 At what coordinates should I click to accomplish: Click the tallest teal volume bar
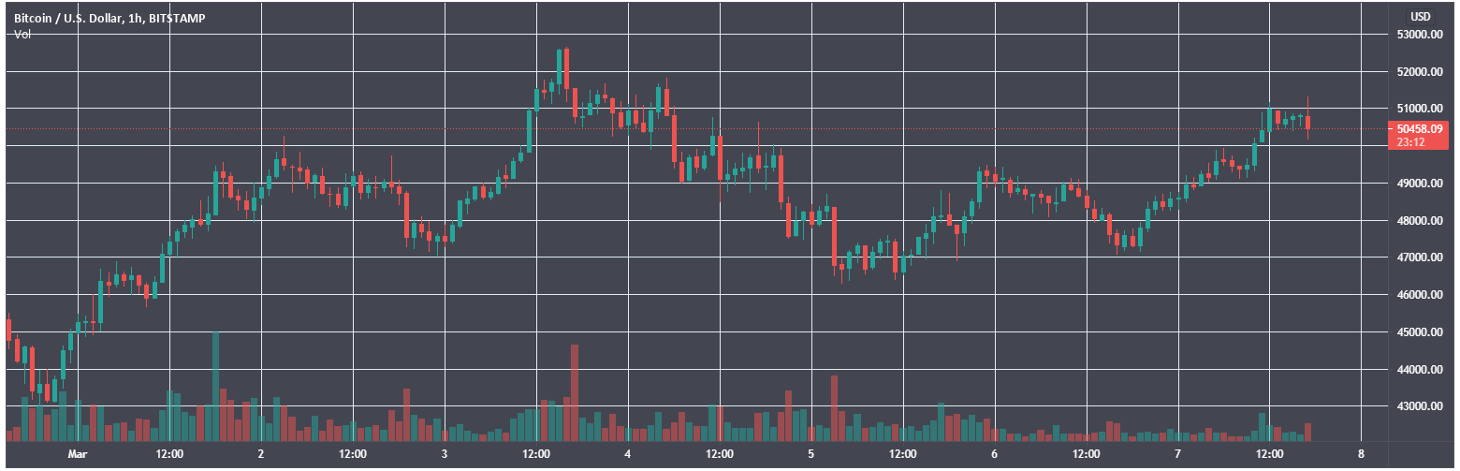(x=216, y=386)
